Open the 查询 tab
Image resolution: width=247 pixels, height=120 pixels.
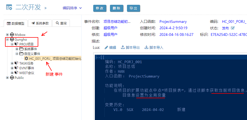(61, 23)
